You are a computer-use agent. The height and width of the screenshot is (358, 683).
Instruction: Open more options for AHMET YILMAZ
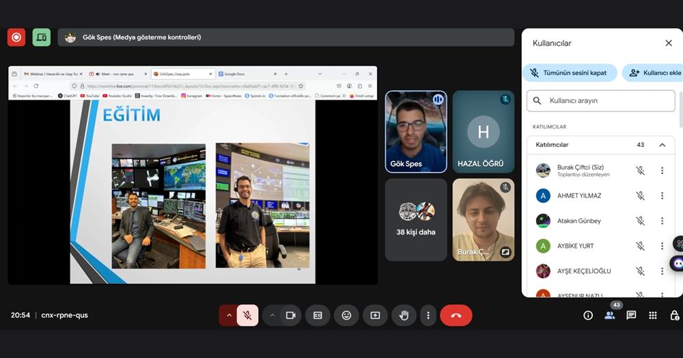pyautogui.click(x=662, y=196)
